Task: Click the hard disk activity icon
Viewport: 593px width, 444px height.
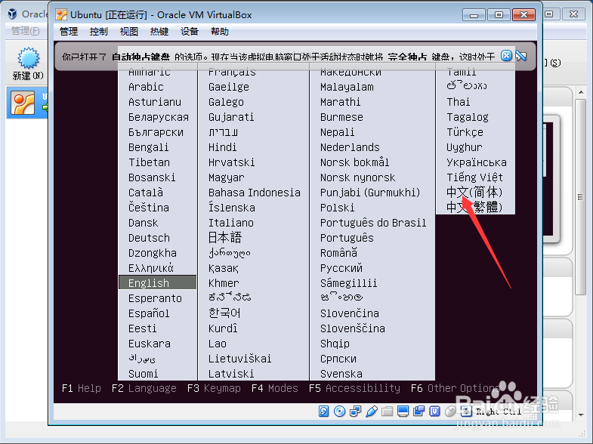Action: point(324,411)
